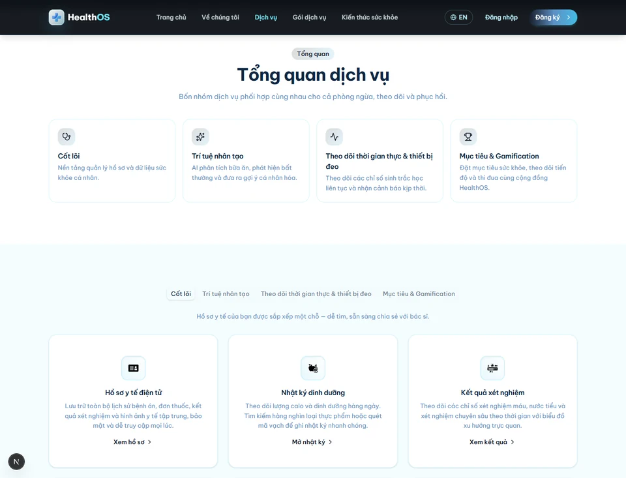The height and width of the screenshot is (478, 626).
Task: Click the Đăng nhập link
Action: [501, 17]
